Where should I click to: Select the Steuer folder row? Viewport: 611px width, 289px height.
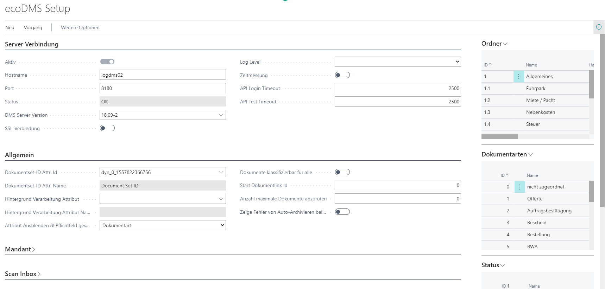pyautogui.click(x=535, y=124)
